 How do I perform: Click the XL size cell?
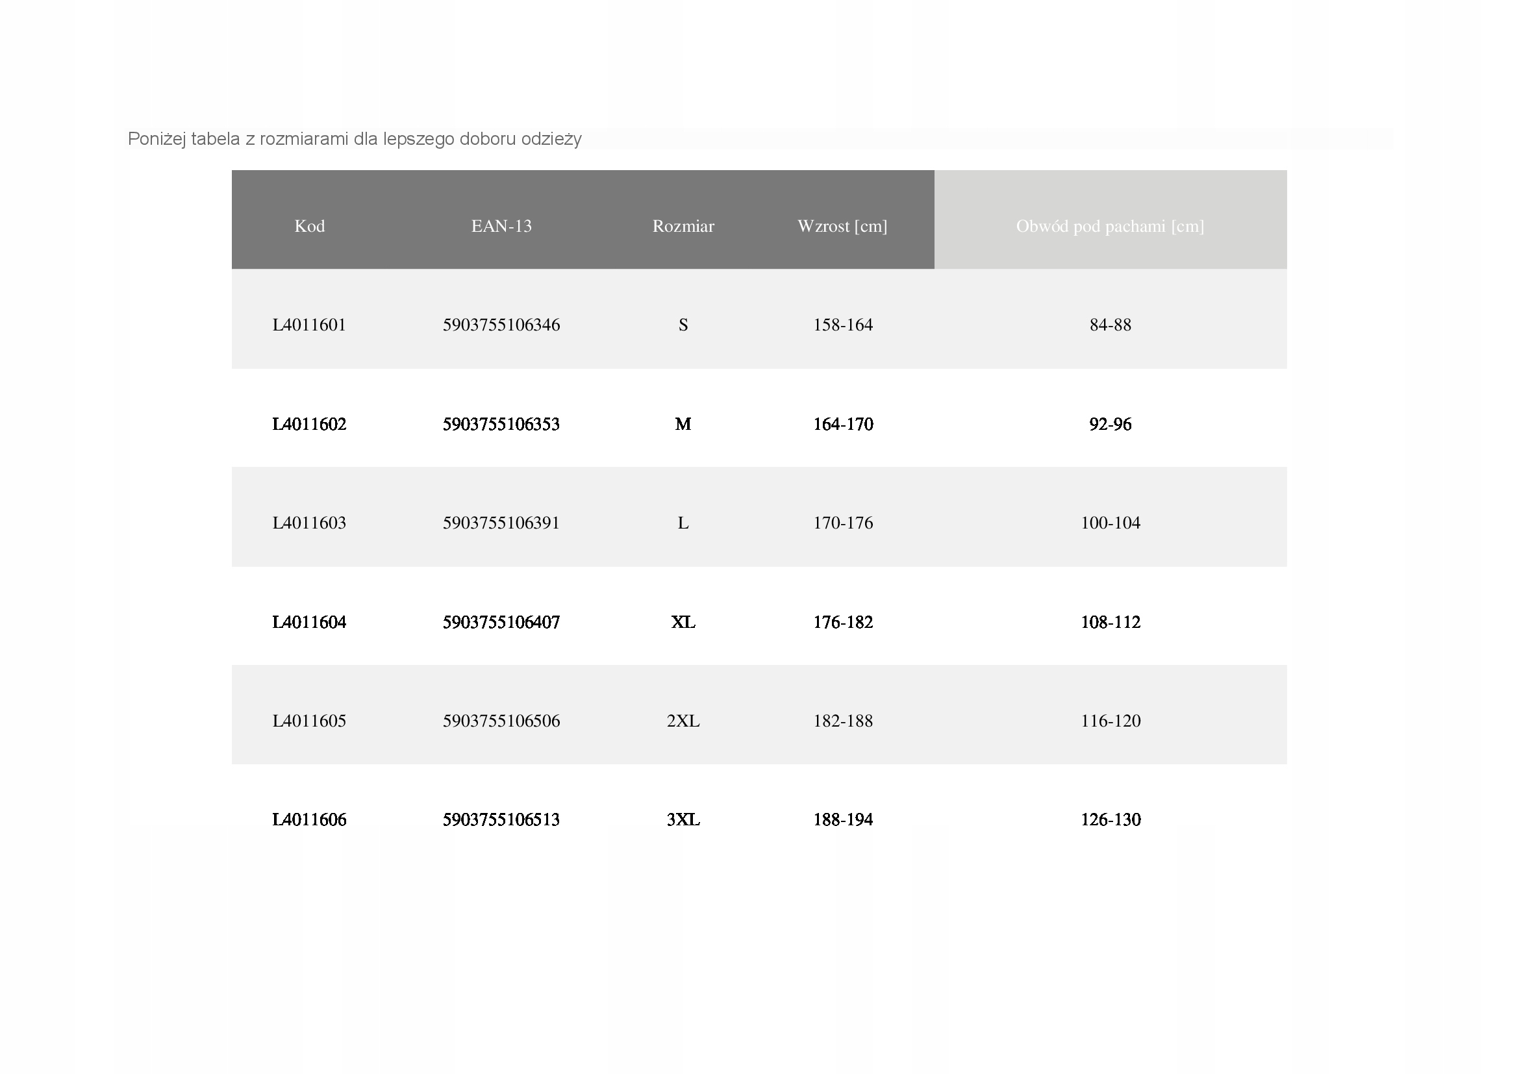683,622
